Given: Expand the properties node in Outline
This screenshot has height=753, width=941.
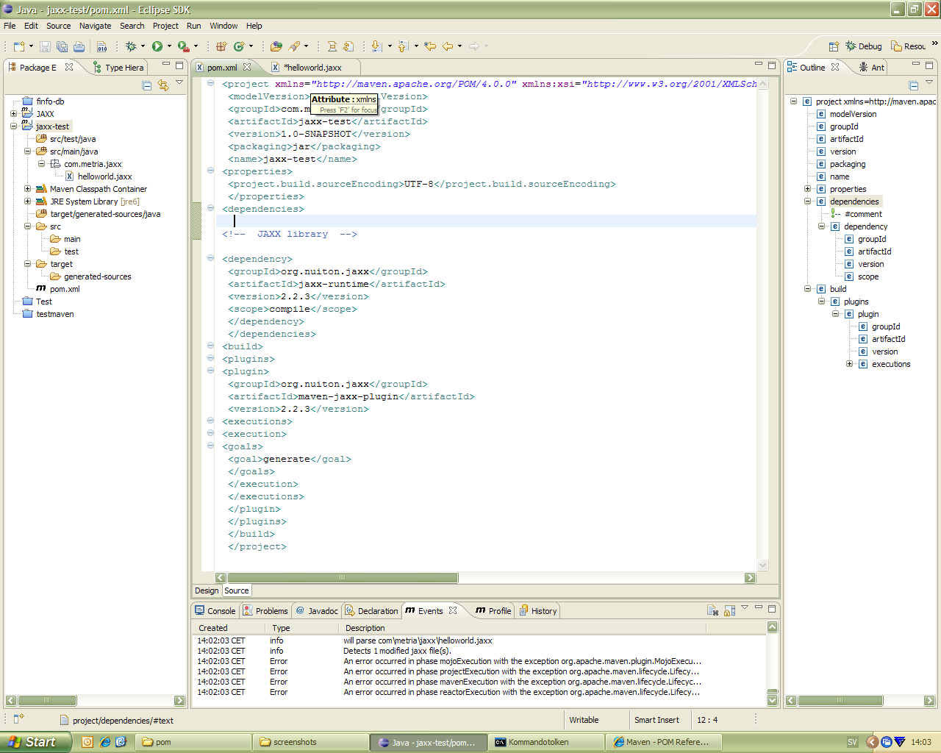Looking at the screenshot, I should coord(807,189).
